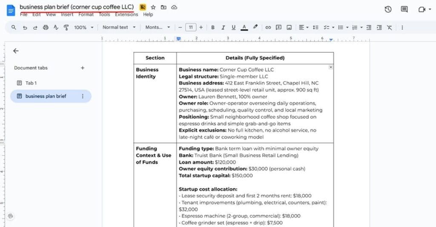Open the Normal text style dropdown
Viewport: 436px width, 227px height.
coord(119,27)
